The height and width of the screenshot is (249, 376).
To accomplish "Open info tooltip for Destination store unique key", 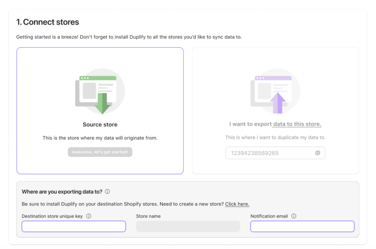I will 88,216.
